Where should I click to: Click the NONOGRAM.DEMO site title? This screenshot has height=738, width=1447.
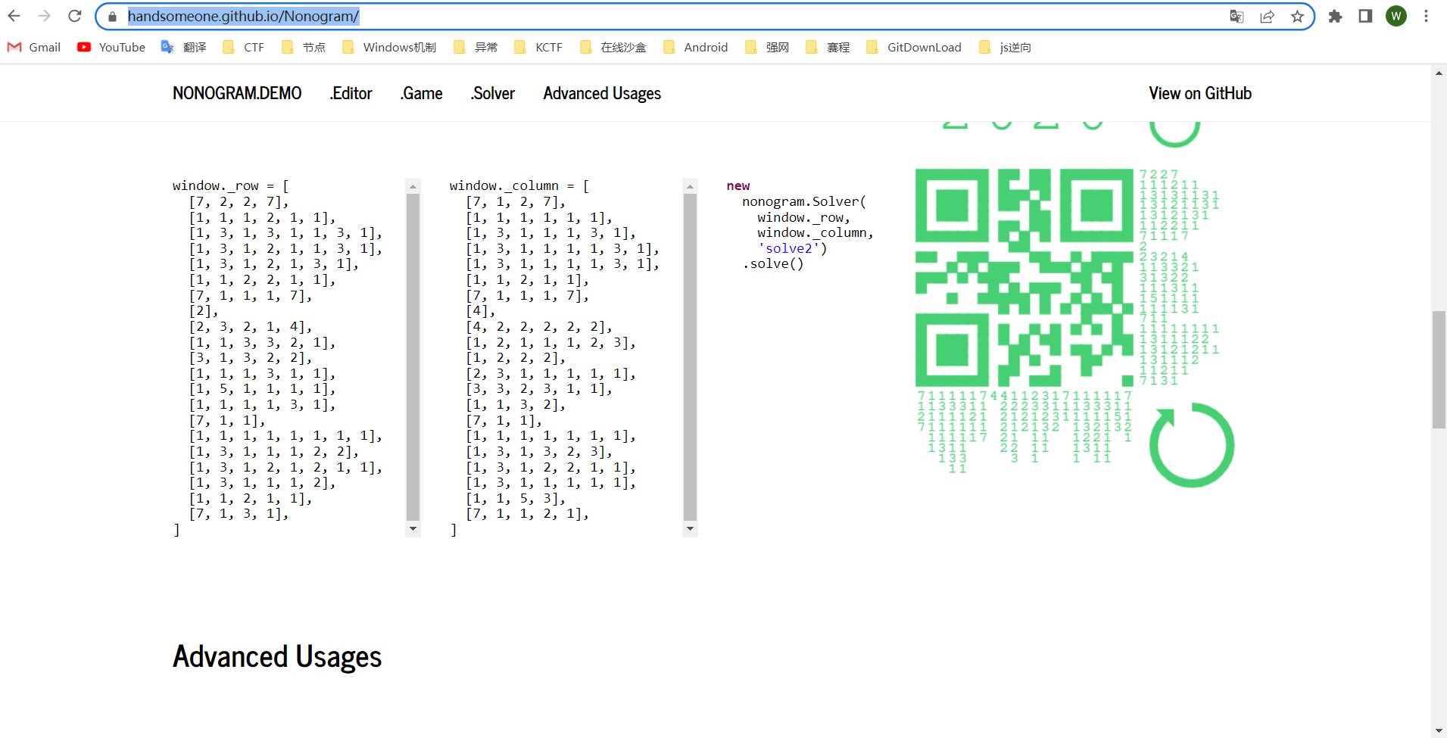237,93
